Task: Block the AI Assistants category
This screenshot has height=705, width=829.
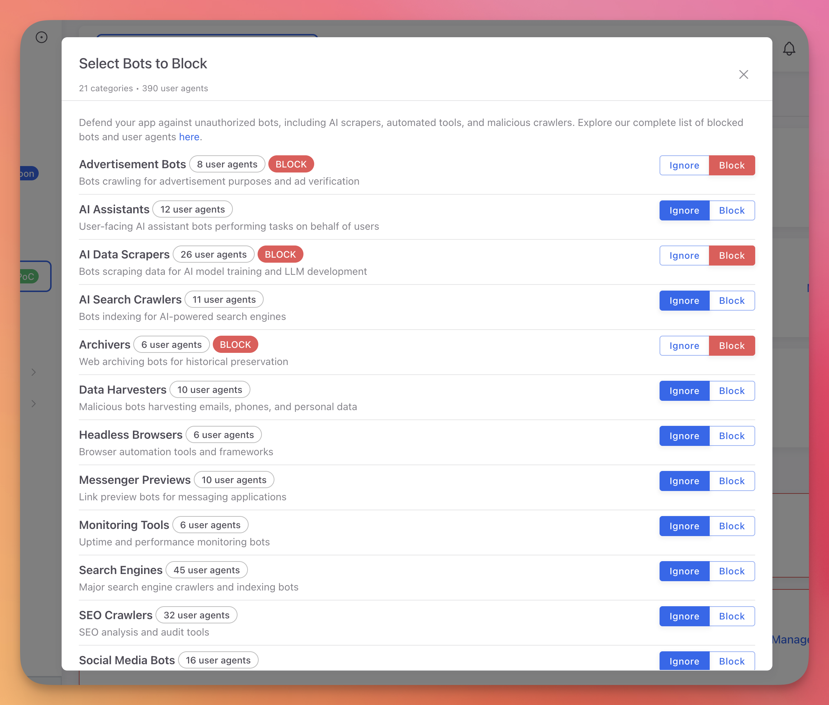Action: click(x=732, y=210)
